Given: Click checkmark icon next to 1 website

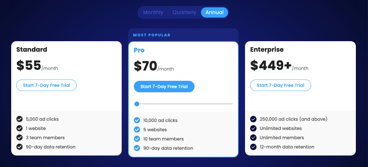Looking at the screenshot, I should click(19, 128).
